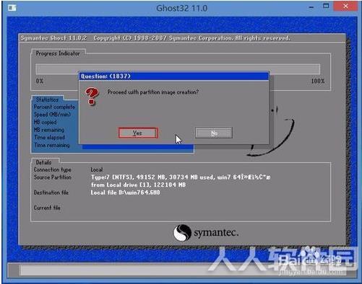
Task: Confirm with the Yes button
Action: coord(138,133)
